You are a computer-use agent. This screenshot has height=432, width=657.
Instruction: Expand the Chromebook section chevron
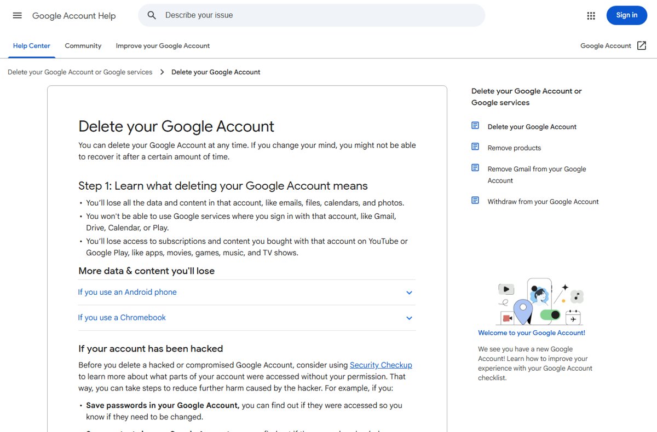[409, 318]
